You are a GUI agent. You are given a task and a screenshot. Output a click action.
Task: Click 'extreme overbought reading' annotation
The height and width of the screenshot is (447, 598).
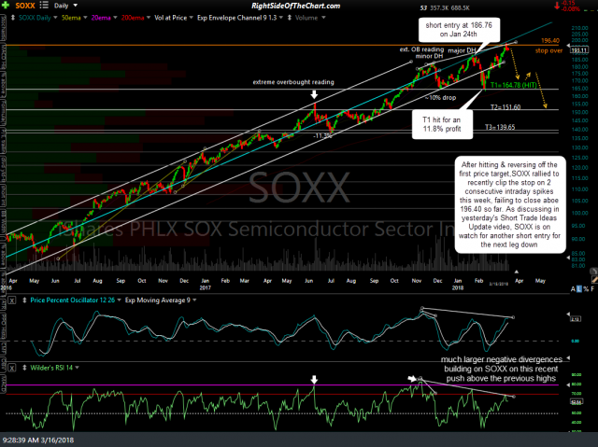coord(293,82)
